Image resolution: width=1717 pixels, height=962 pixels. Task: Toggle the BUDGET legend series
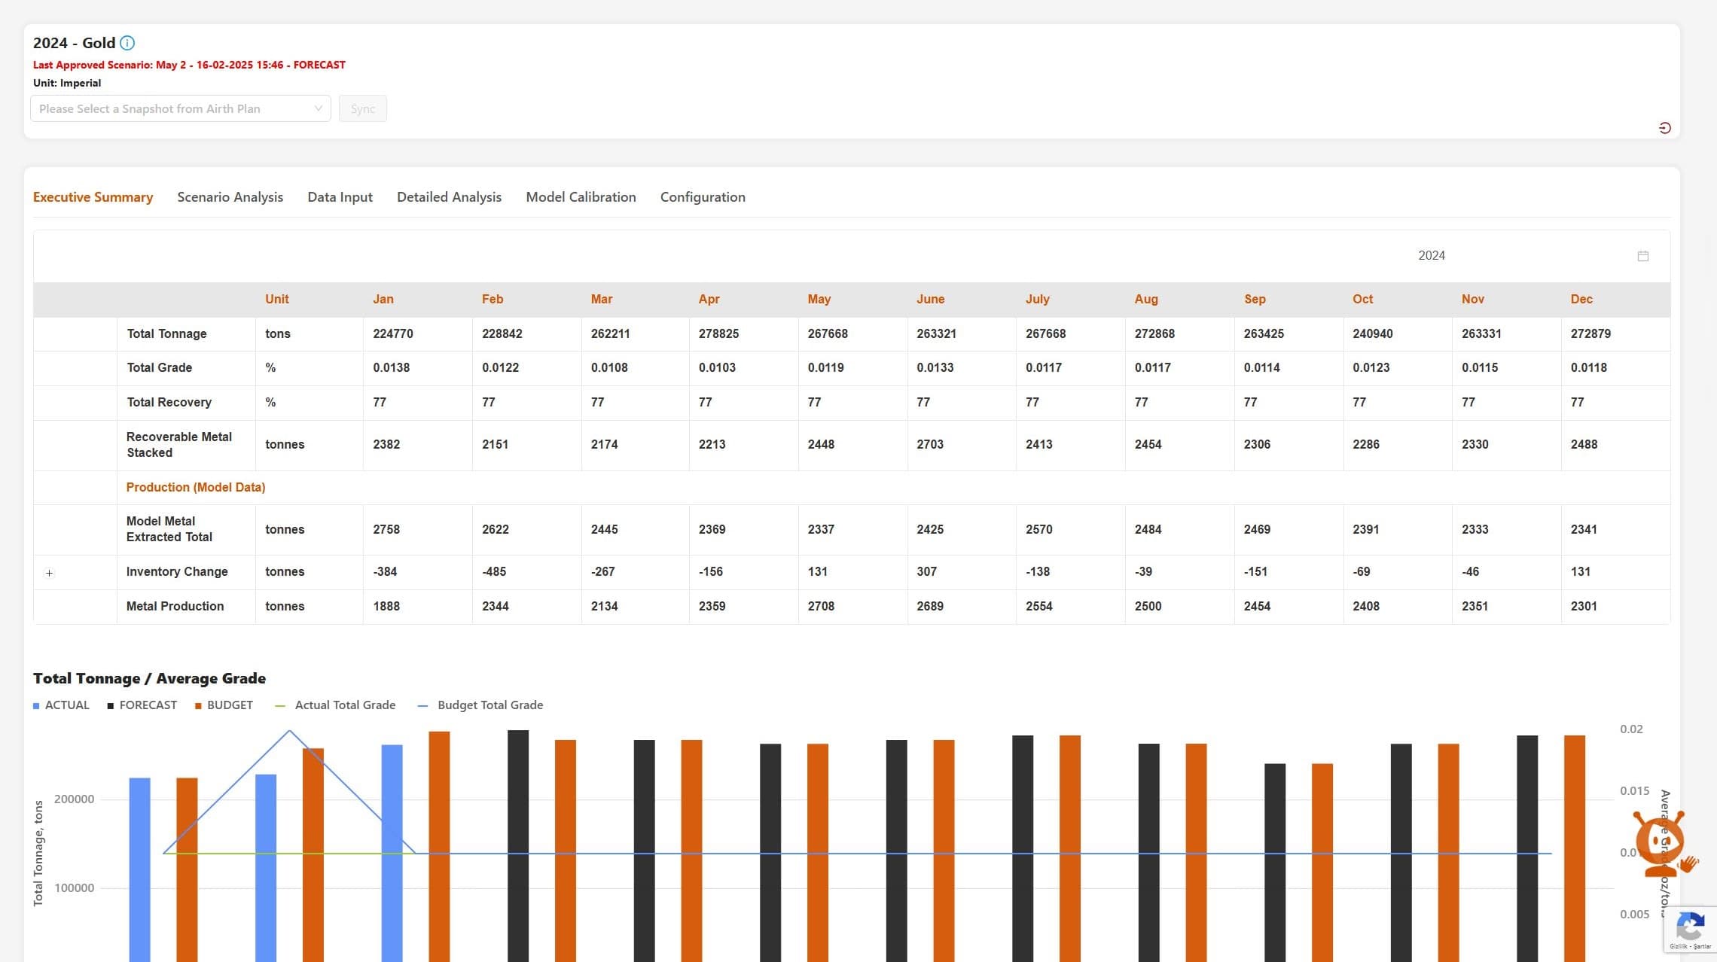click(224, 705)
